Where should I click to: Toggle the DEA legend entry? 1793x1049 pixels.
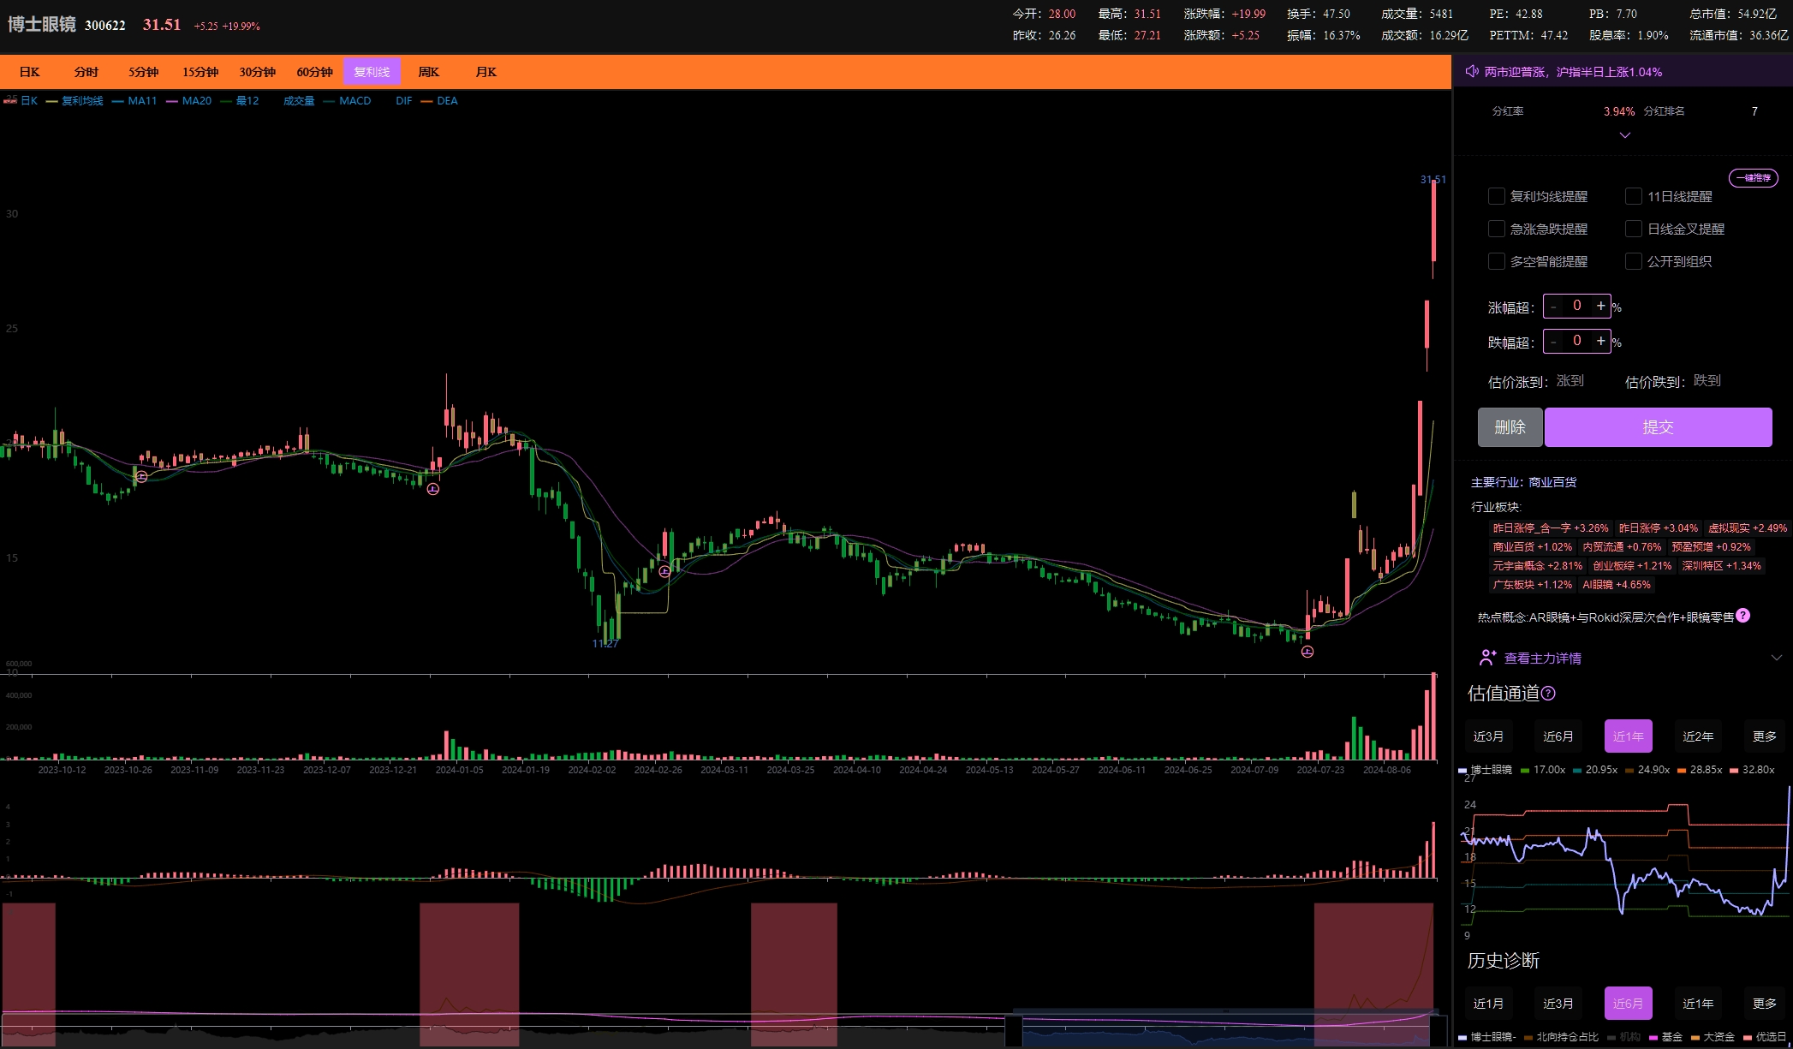point(439,101)
